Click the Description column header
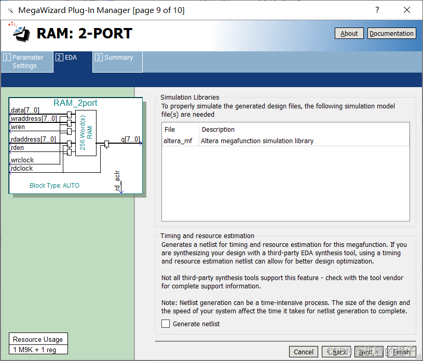 click(x=218, y=129)
